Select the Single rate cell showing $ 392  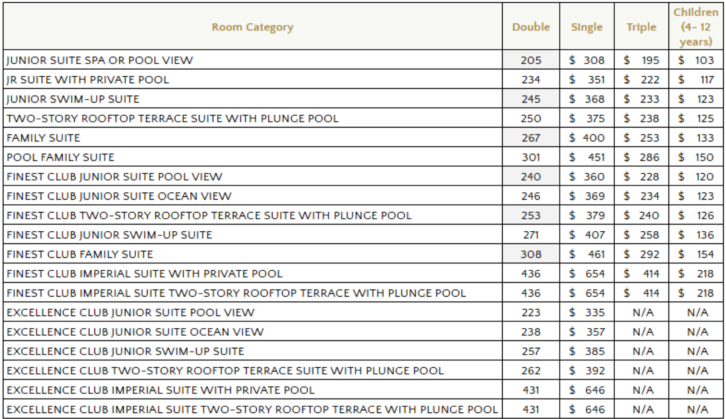coord(587,371)
